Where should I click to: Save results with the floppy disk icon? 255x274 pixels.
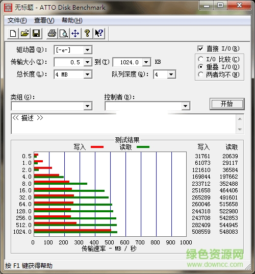(x=36, y=33)
